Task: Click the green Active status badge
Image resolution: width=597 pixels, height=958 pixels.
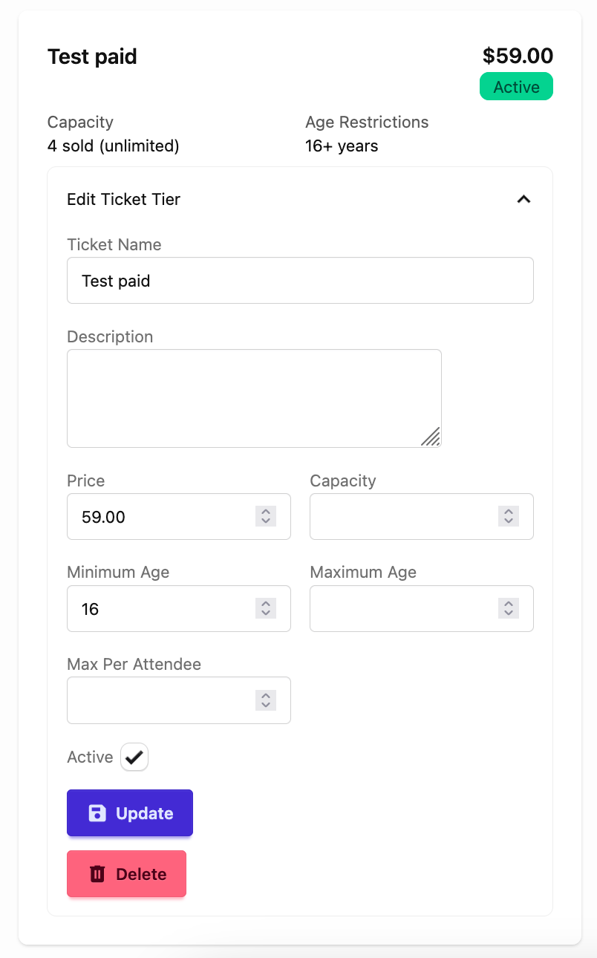Action: 516,87
